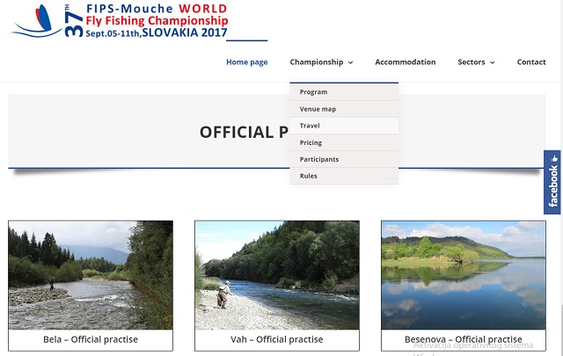The height and width of the screenshot is (356, 563).
Task: Expand the Sectors dropdown menu
Action: pyautogui.click(x=476, y=62)
